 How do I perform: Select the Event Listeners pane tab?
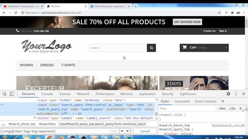pyautogui.click(x=206, y=101)
